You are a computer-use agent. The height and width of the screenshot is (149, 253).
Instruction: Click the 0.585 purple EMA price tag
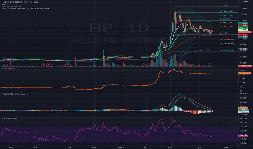pyautogui.click(x=243, y=49)
